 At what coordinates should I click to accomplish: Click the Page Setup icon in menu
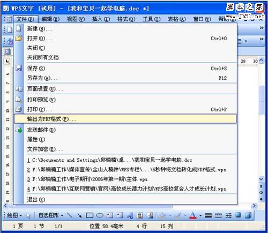[19, 89]
